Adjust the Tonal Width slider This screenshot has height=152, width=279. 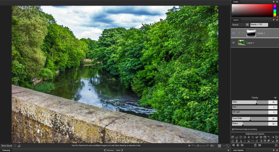(250, 119)
